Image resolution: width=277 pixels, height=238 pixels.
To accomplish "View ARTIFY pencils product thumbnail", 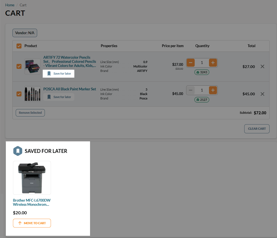I will click(32, 66).
